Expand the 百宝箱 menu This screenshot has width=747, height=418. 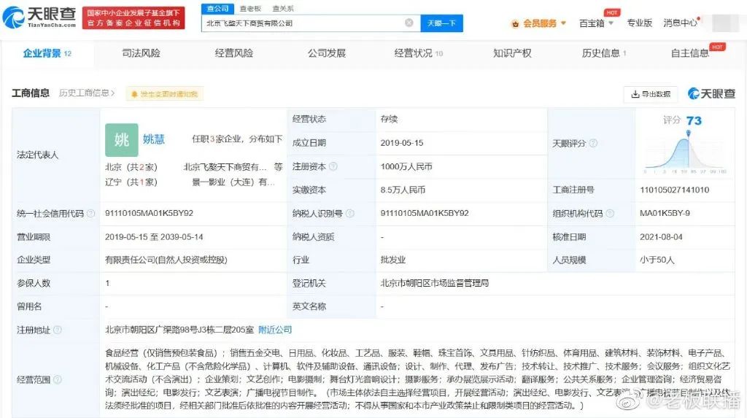click(596, 23)
